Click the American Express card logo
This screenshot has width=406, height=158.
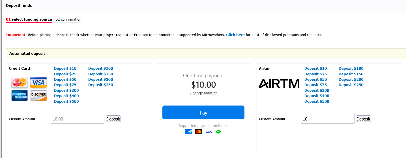20,95
